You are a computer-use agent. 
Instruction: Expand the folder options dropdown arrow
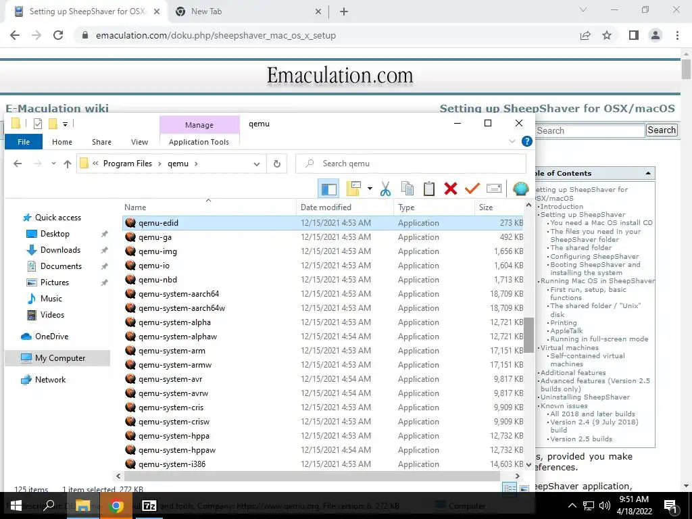coord(370,189)
